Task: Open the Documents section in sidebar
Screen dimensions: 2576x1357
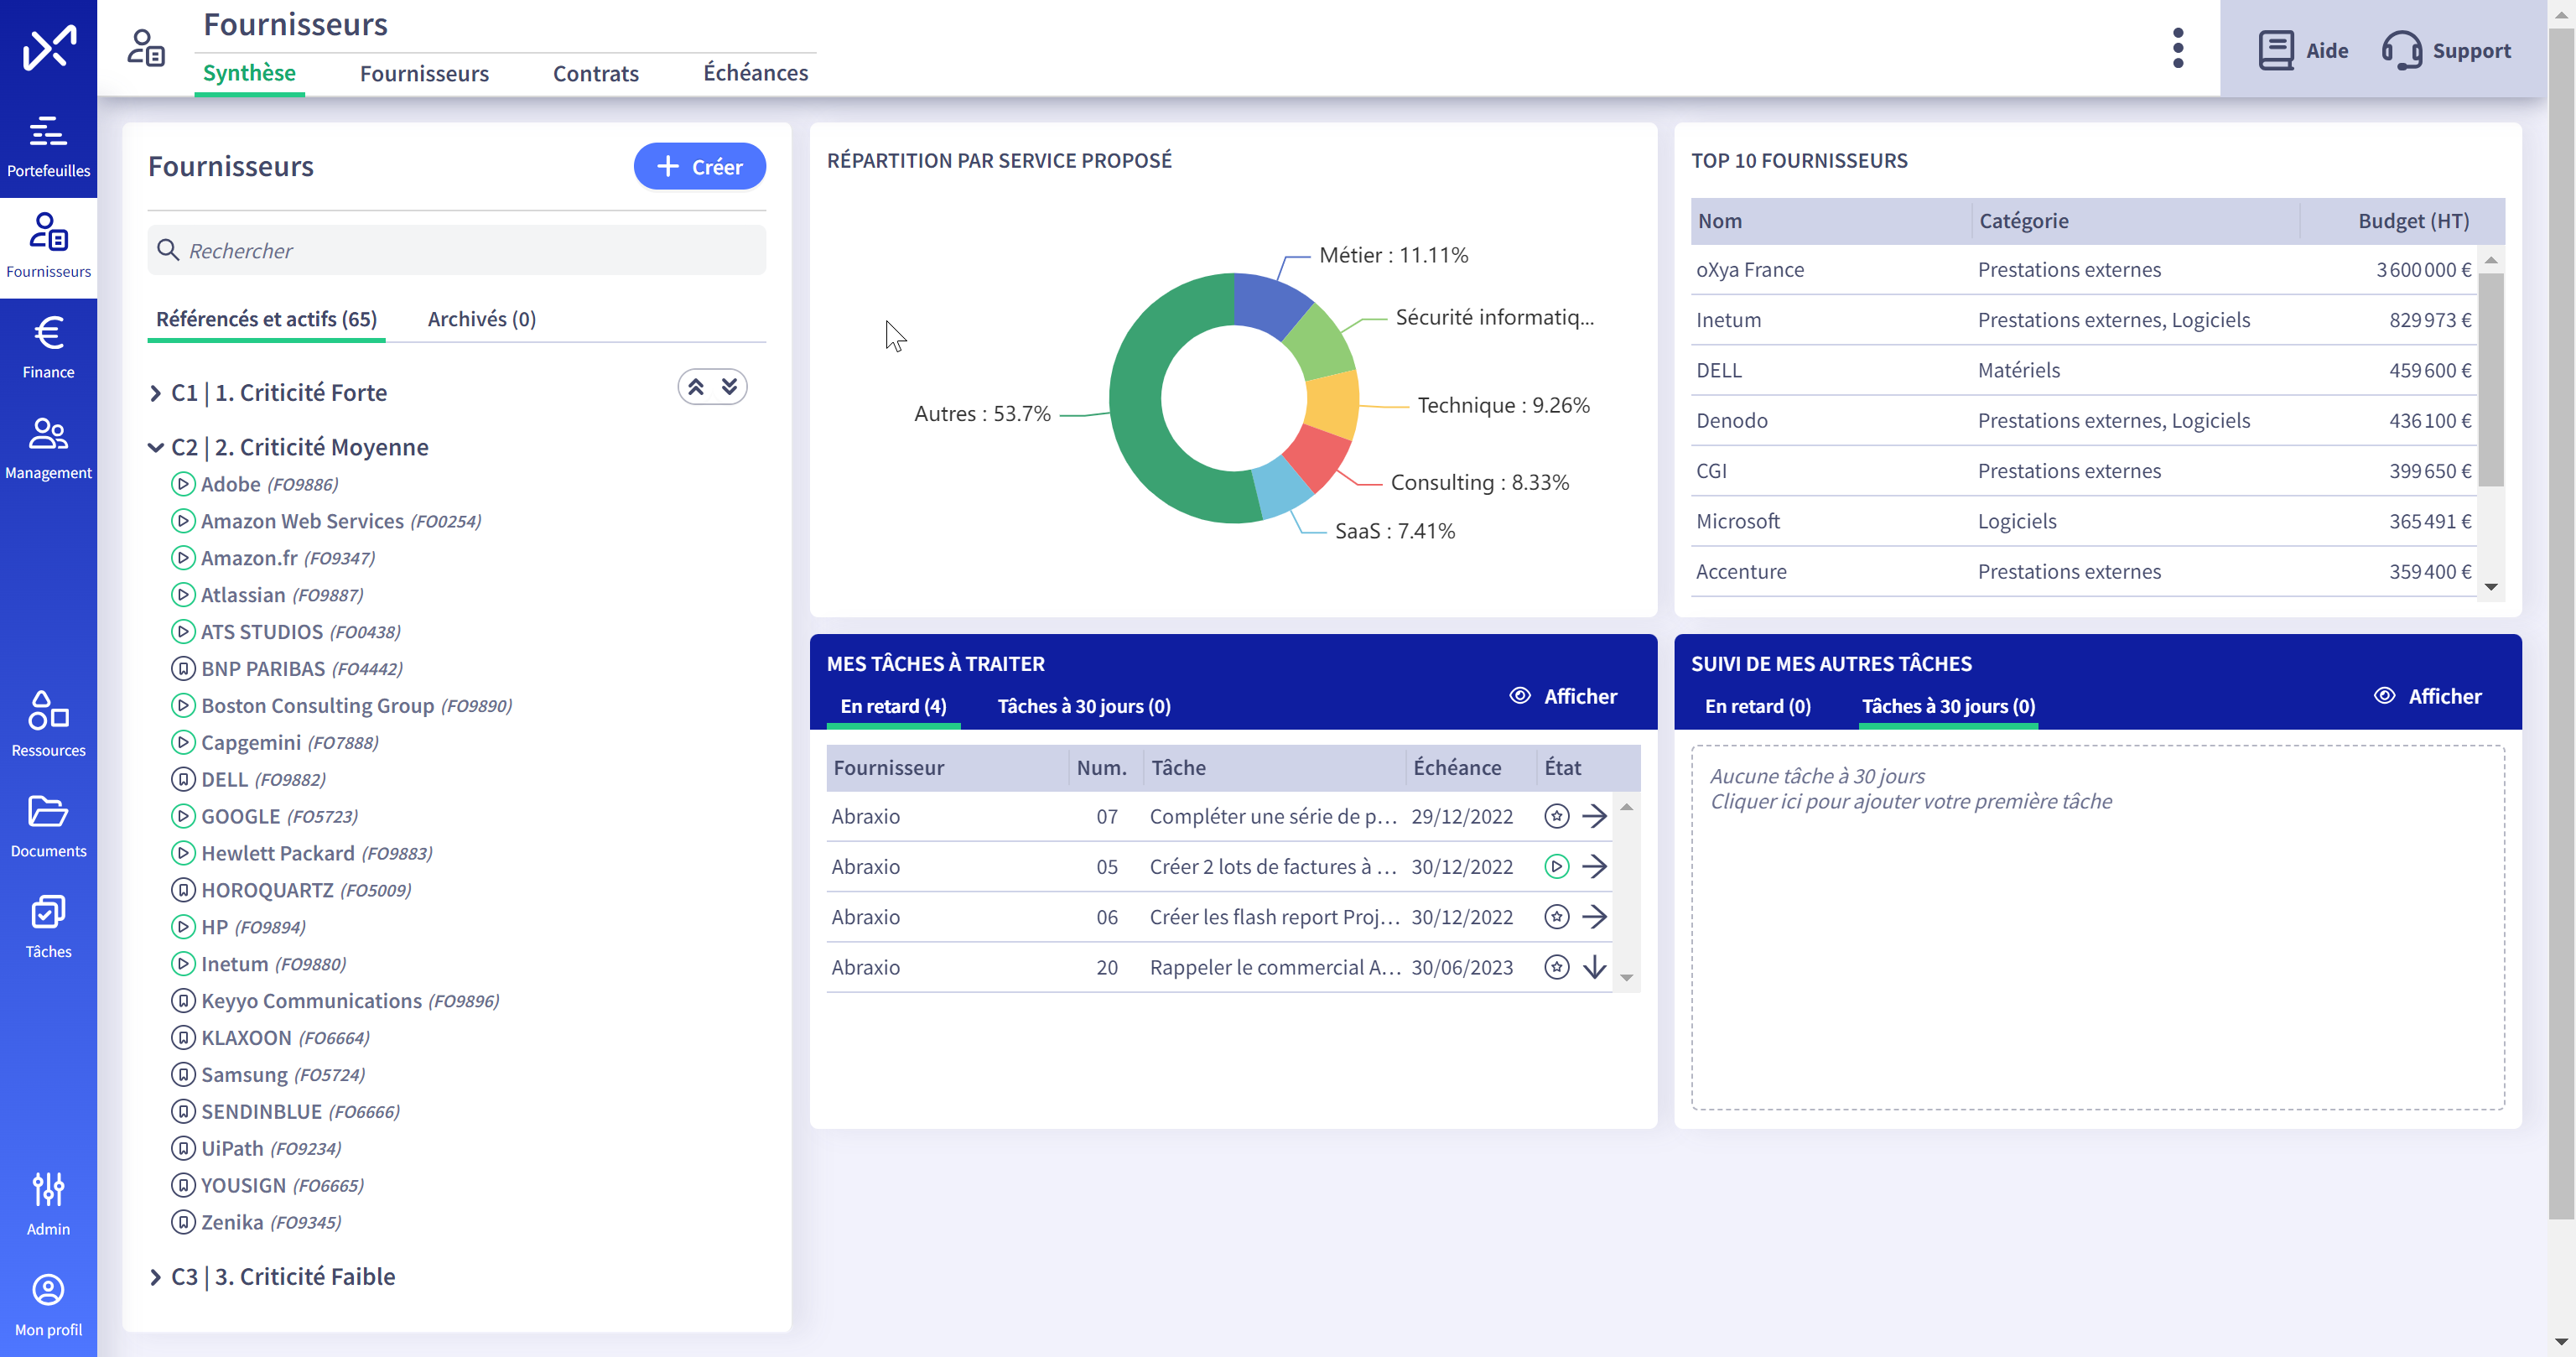Action: click(48, 827)
